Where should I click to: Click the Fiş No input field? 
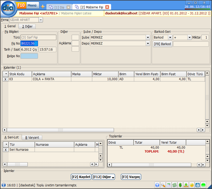[29, 44]
